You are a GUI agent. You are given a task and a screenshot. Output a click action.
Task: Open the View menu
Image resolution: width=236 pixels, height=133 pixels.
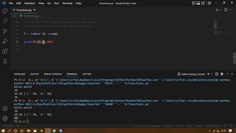[x=41, y=3]
